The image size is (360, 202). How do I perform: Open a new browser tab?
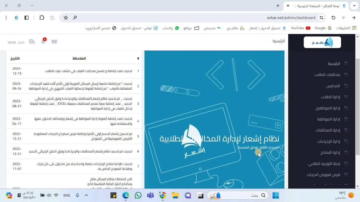(x=278, y=6)
